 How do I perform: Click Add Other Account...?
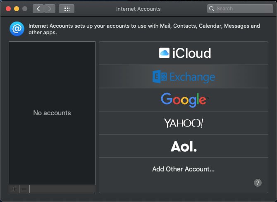[183, 169]
